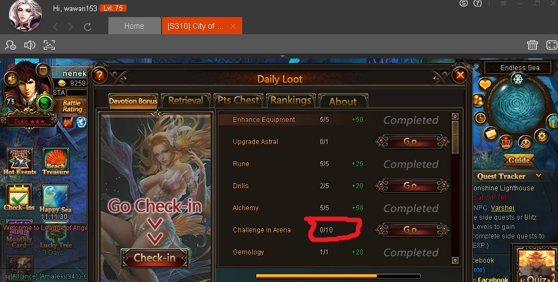
Task: Click the scroll down arrow of task list
Action: coord(455,260)
